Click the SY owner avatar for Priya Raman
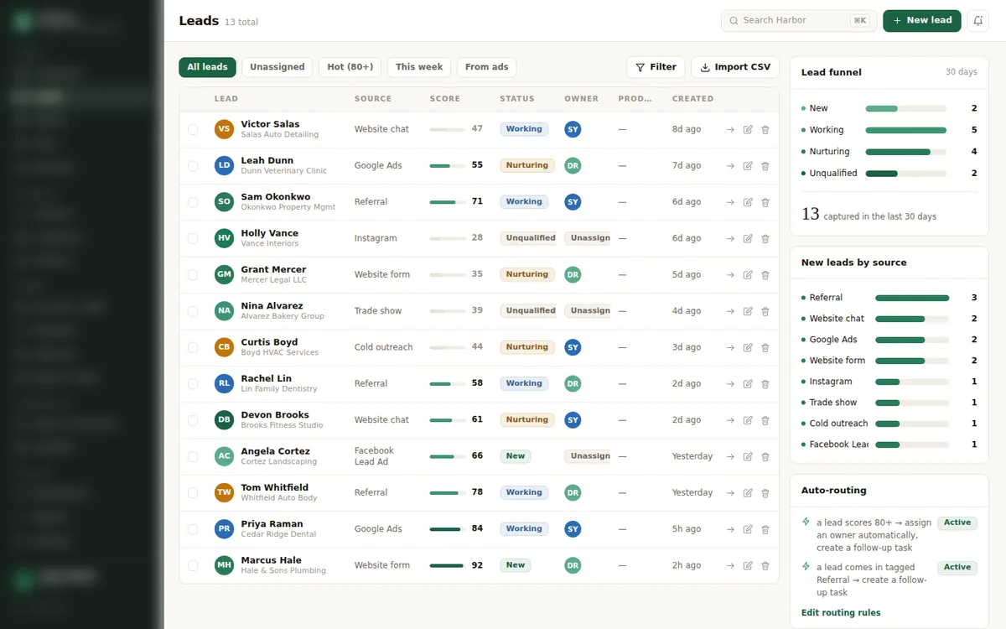 pos(573,529)
